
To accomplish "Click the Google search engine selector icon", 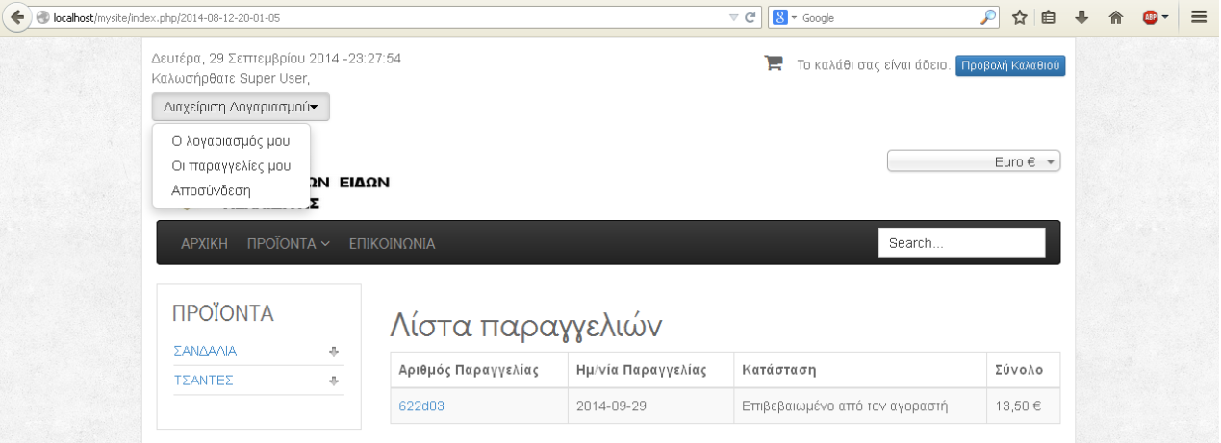I will click(780, 17).
